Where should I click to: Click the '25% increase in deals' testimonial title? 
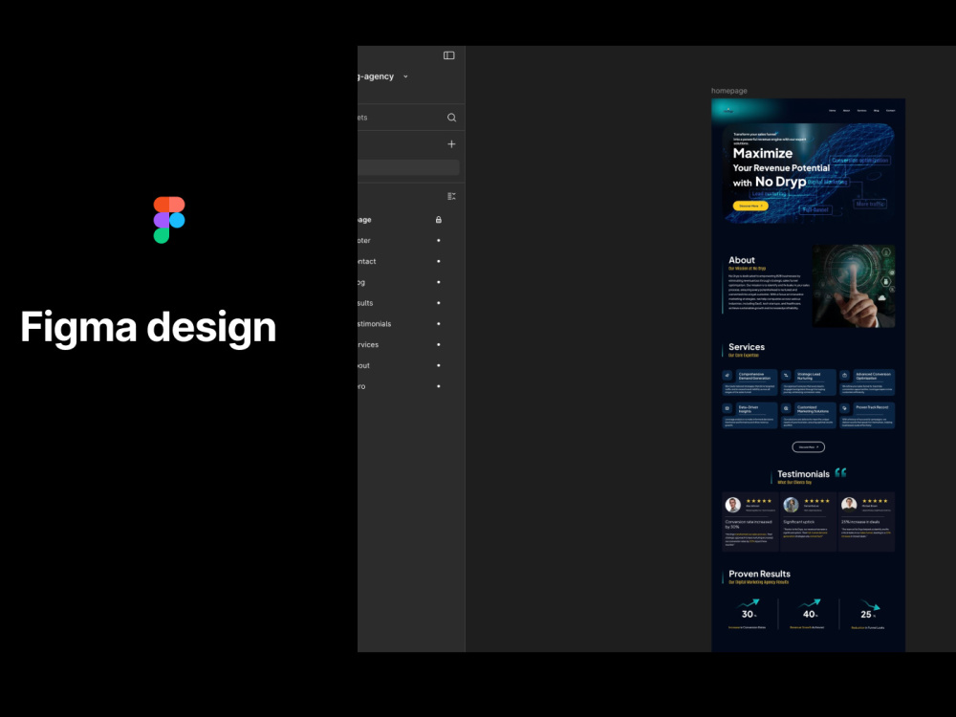[860, 522]
